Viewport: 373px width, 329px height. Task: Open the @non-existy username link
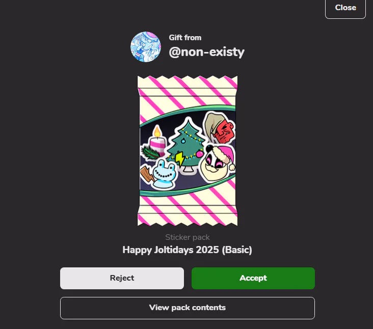206,52
